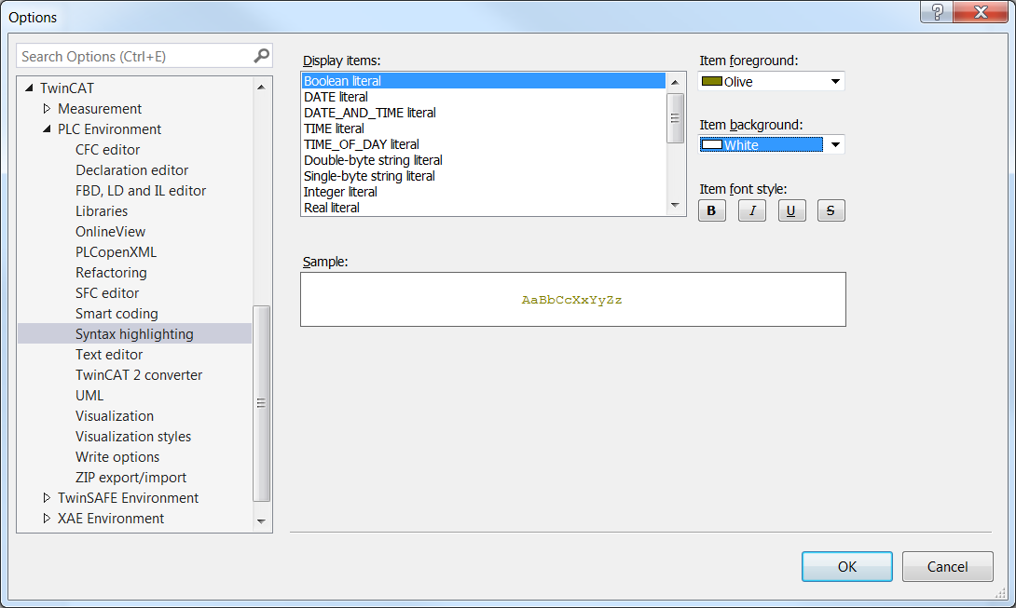Click the Display items scroll down arrow
The image size is (1016, 608).
pos(675,205)
